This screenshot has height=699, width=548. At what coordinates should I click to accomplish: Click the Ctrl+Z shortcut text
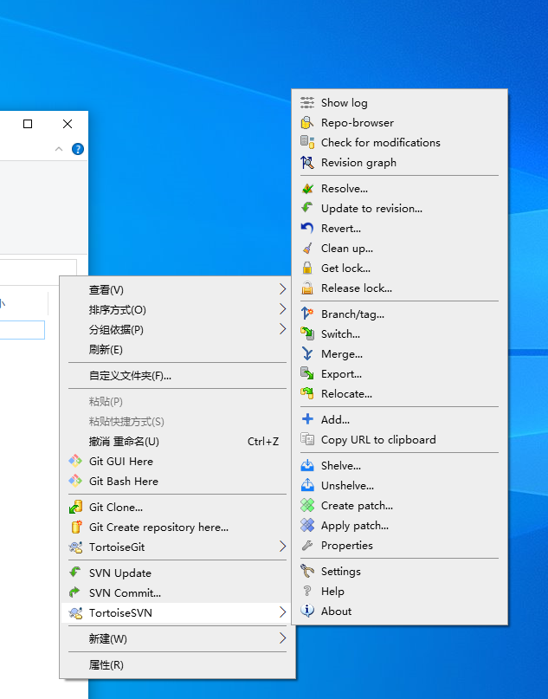[263, 442]
